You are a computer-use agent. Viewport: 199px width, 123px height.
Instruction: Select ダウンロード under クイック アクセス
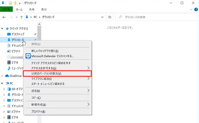(18, 40)
